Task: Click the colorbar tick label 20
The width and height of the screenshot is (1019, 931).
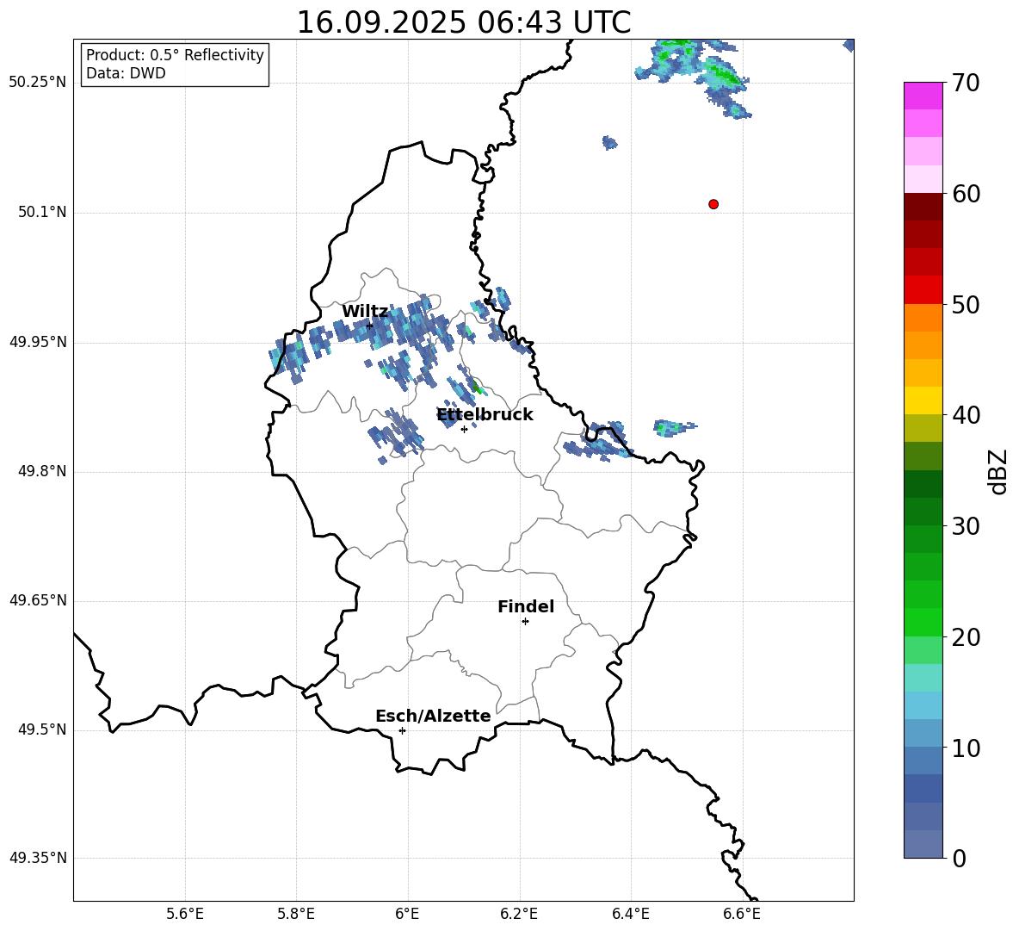Action: click(966, 637)
